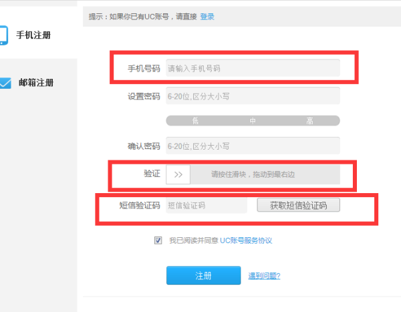Click the mobile phone icon in sidebar
The width and height of the screenshot is (401, 312).
pos(3,35)
